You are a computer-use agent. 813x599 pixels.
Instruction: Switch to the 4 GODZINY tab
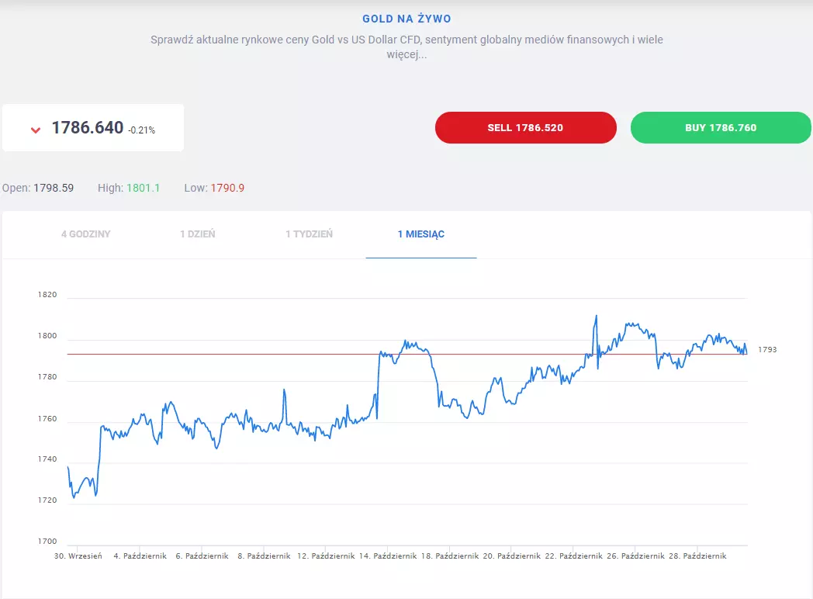click(x=86, y=234)
